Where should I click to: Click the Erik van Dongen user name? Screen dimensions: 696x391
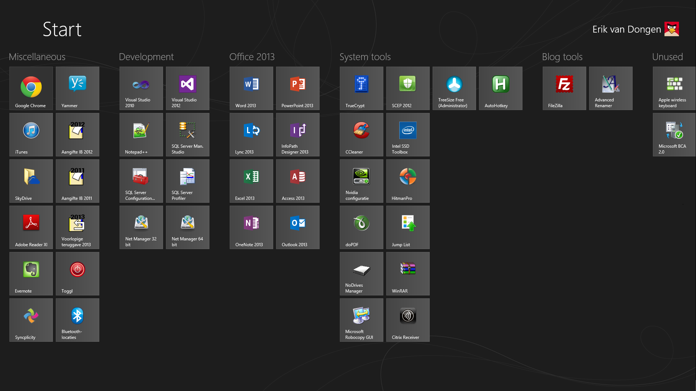click(626, 29)
